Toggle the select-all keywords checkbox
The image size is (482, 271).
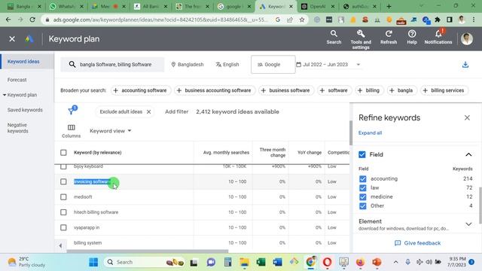pos(63,152)
